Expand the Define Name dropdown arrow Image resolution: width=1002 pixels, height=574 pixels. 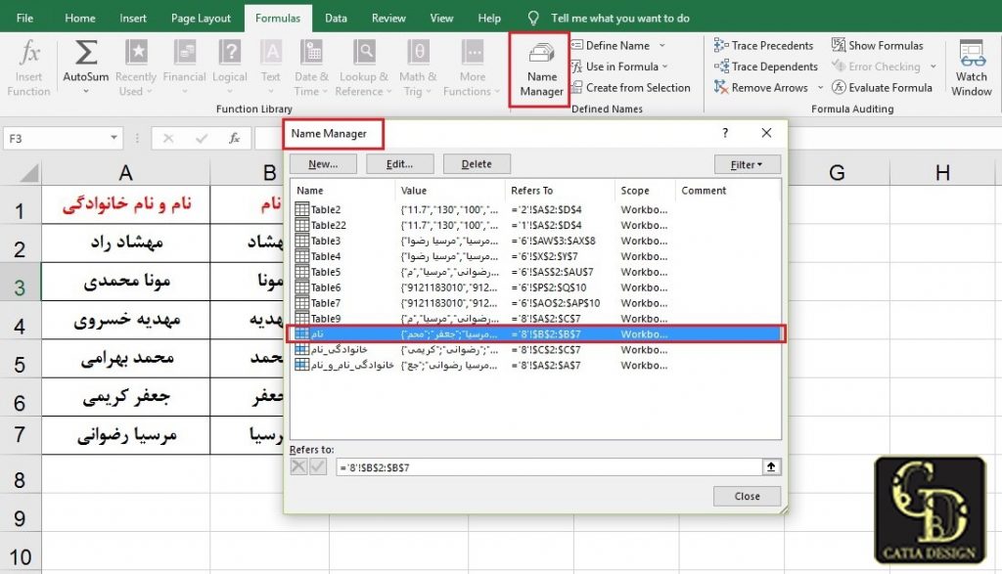point(662,45)
